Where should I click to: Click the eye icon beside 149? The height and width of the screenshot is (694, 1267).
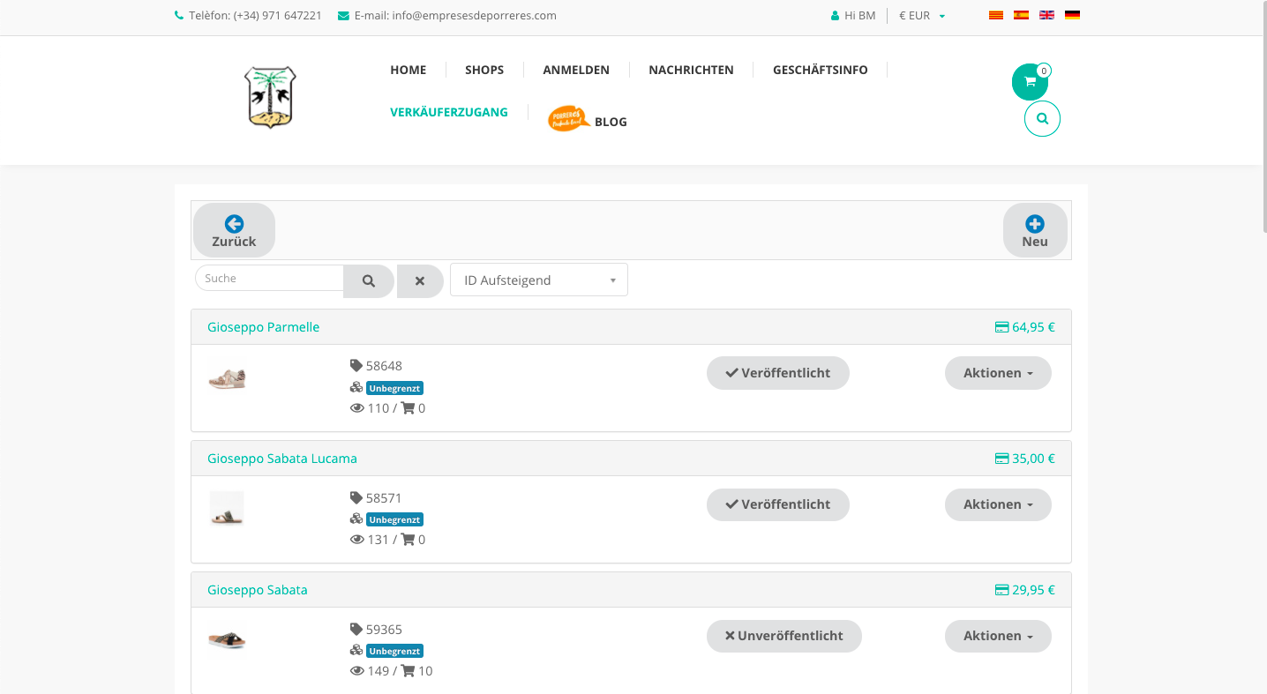357,671
